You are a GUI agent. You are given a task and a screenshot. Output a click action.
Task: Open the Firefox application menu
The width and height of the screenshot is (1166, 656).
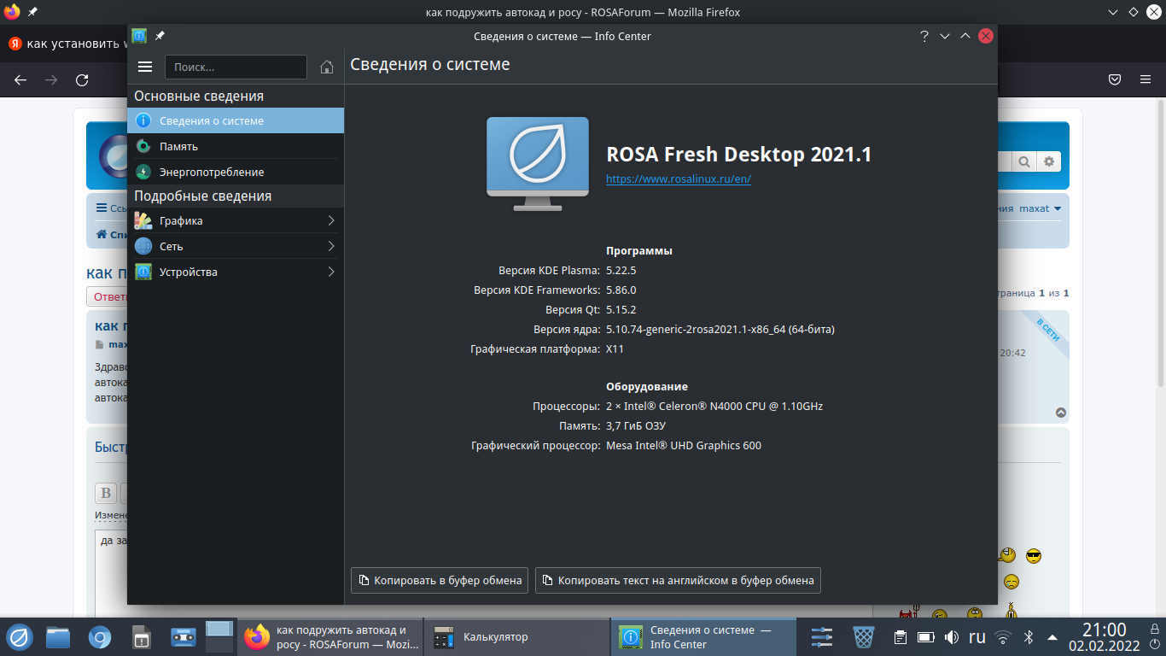pos(1146,79)
